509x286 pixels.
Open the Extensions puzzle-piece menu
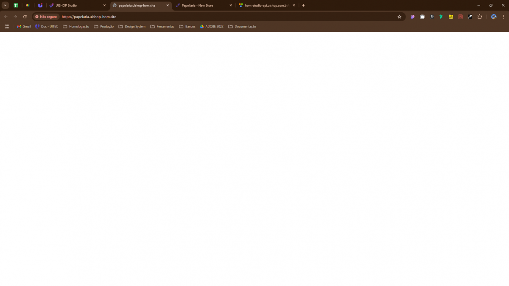[480, 17]
